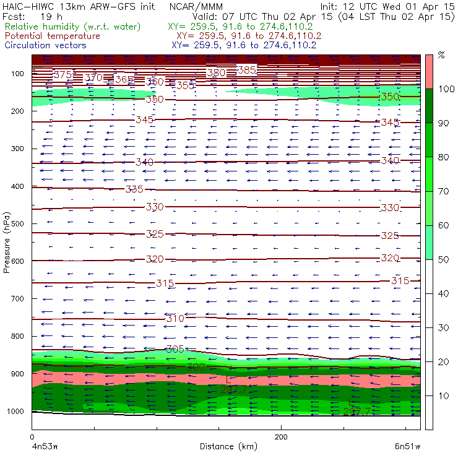Click the '380' potential temperature contour label

click(x=216, y=73)
